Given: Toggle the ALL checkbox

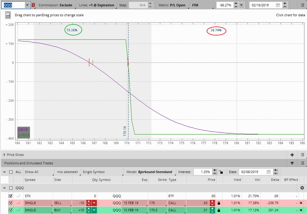Looking at the screenshot, I should click(11, 172).
